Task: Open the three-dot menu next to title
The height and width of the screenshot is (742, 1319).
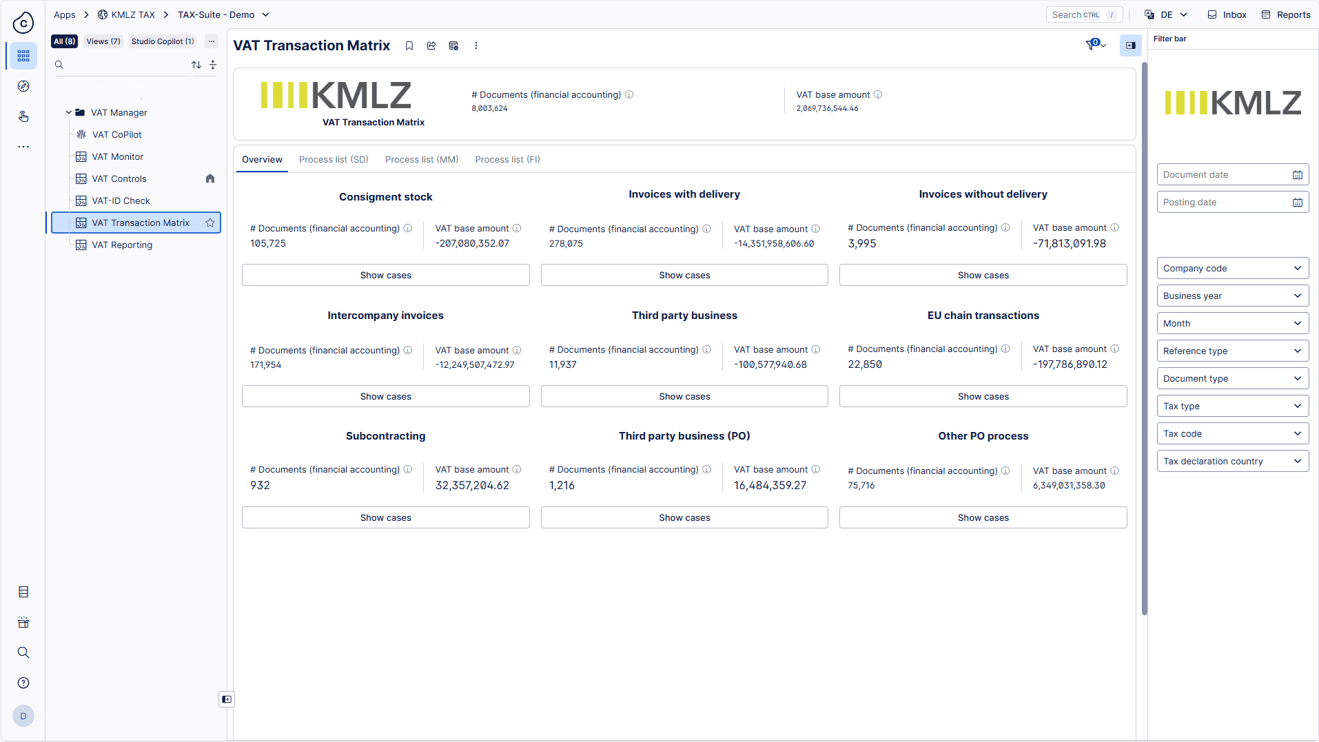Action: point(476,45)
